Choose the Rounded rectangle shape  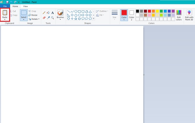(83, 12)
